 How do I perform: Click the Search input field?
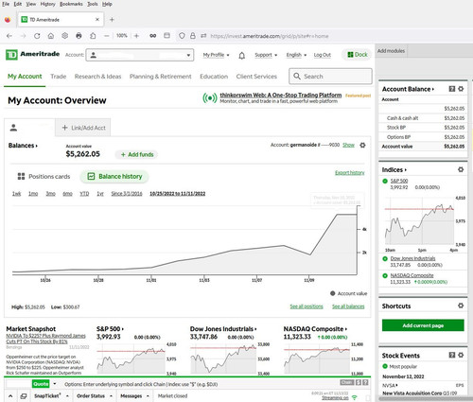click(330, 77)
